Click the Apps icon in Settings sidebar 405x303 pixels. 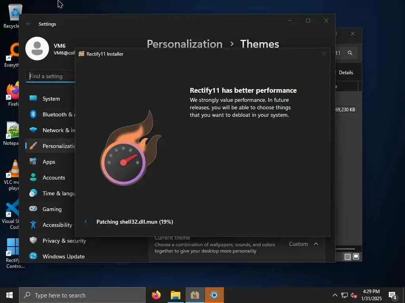(x=33, y=161)
